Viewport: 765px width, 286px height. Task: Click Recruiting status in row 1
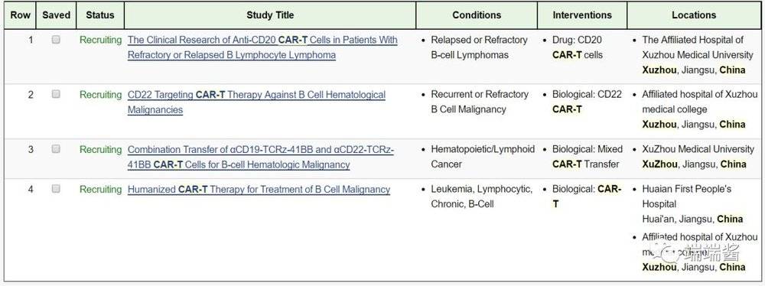(x=100, y=40)
